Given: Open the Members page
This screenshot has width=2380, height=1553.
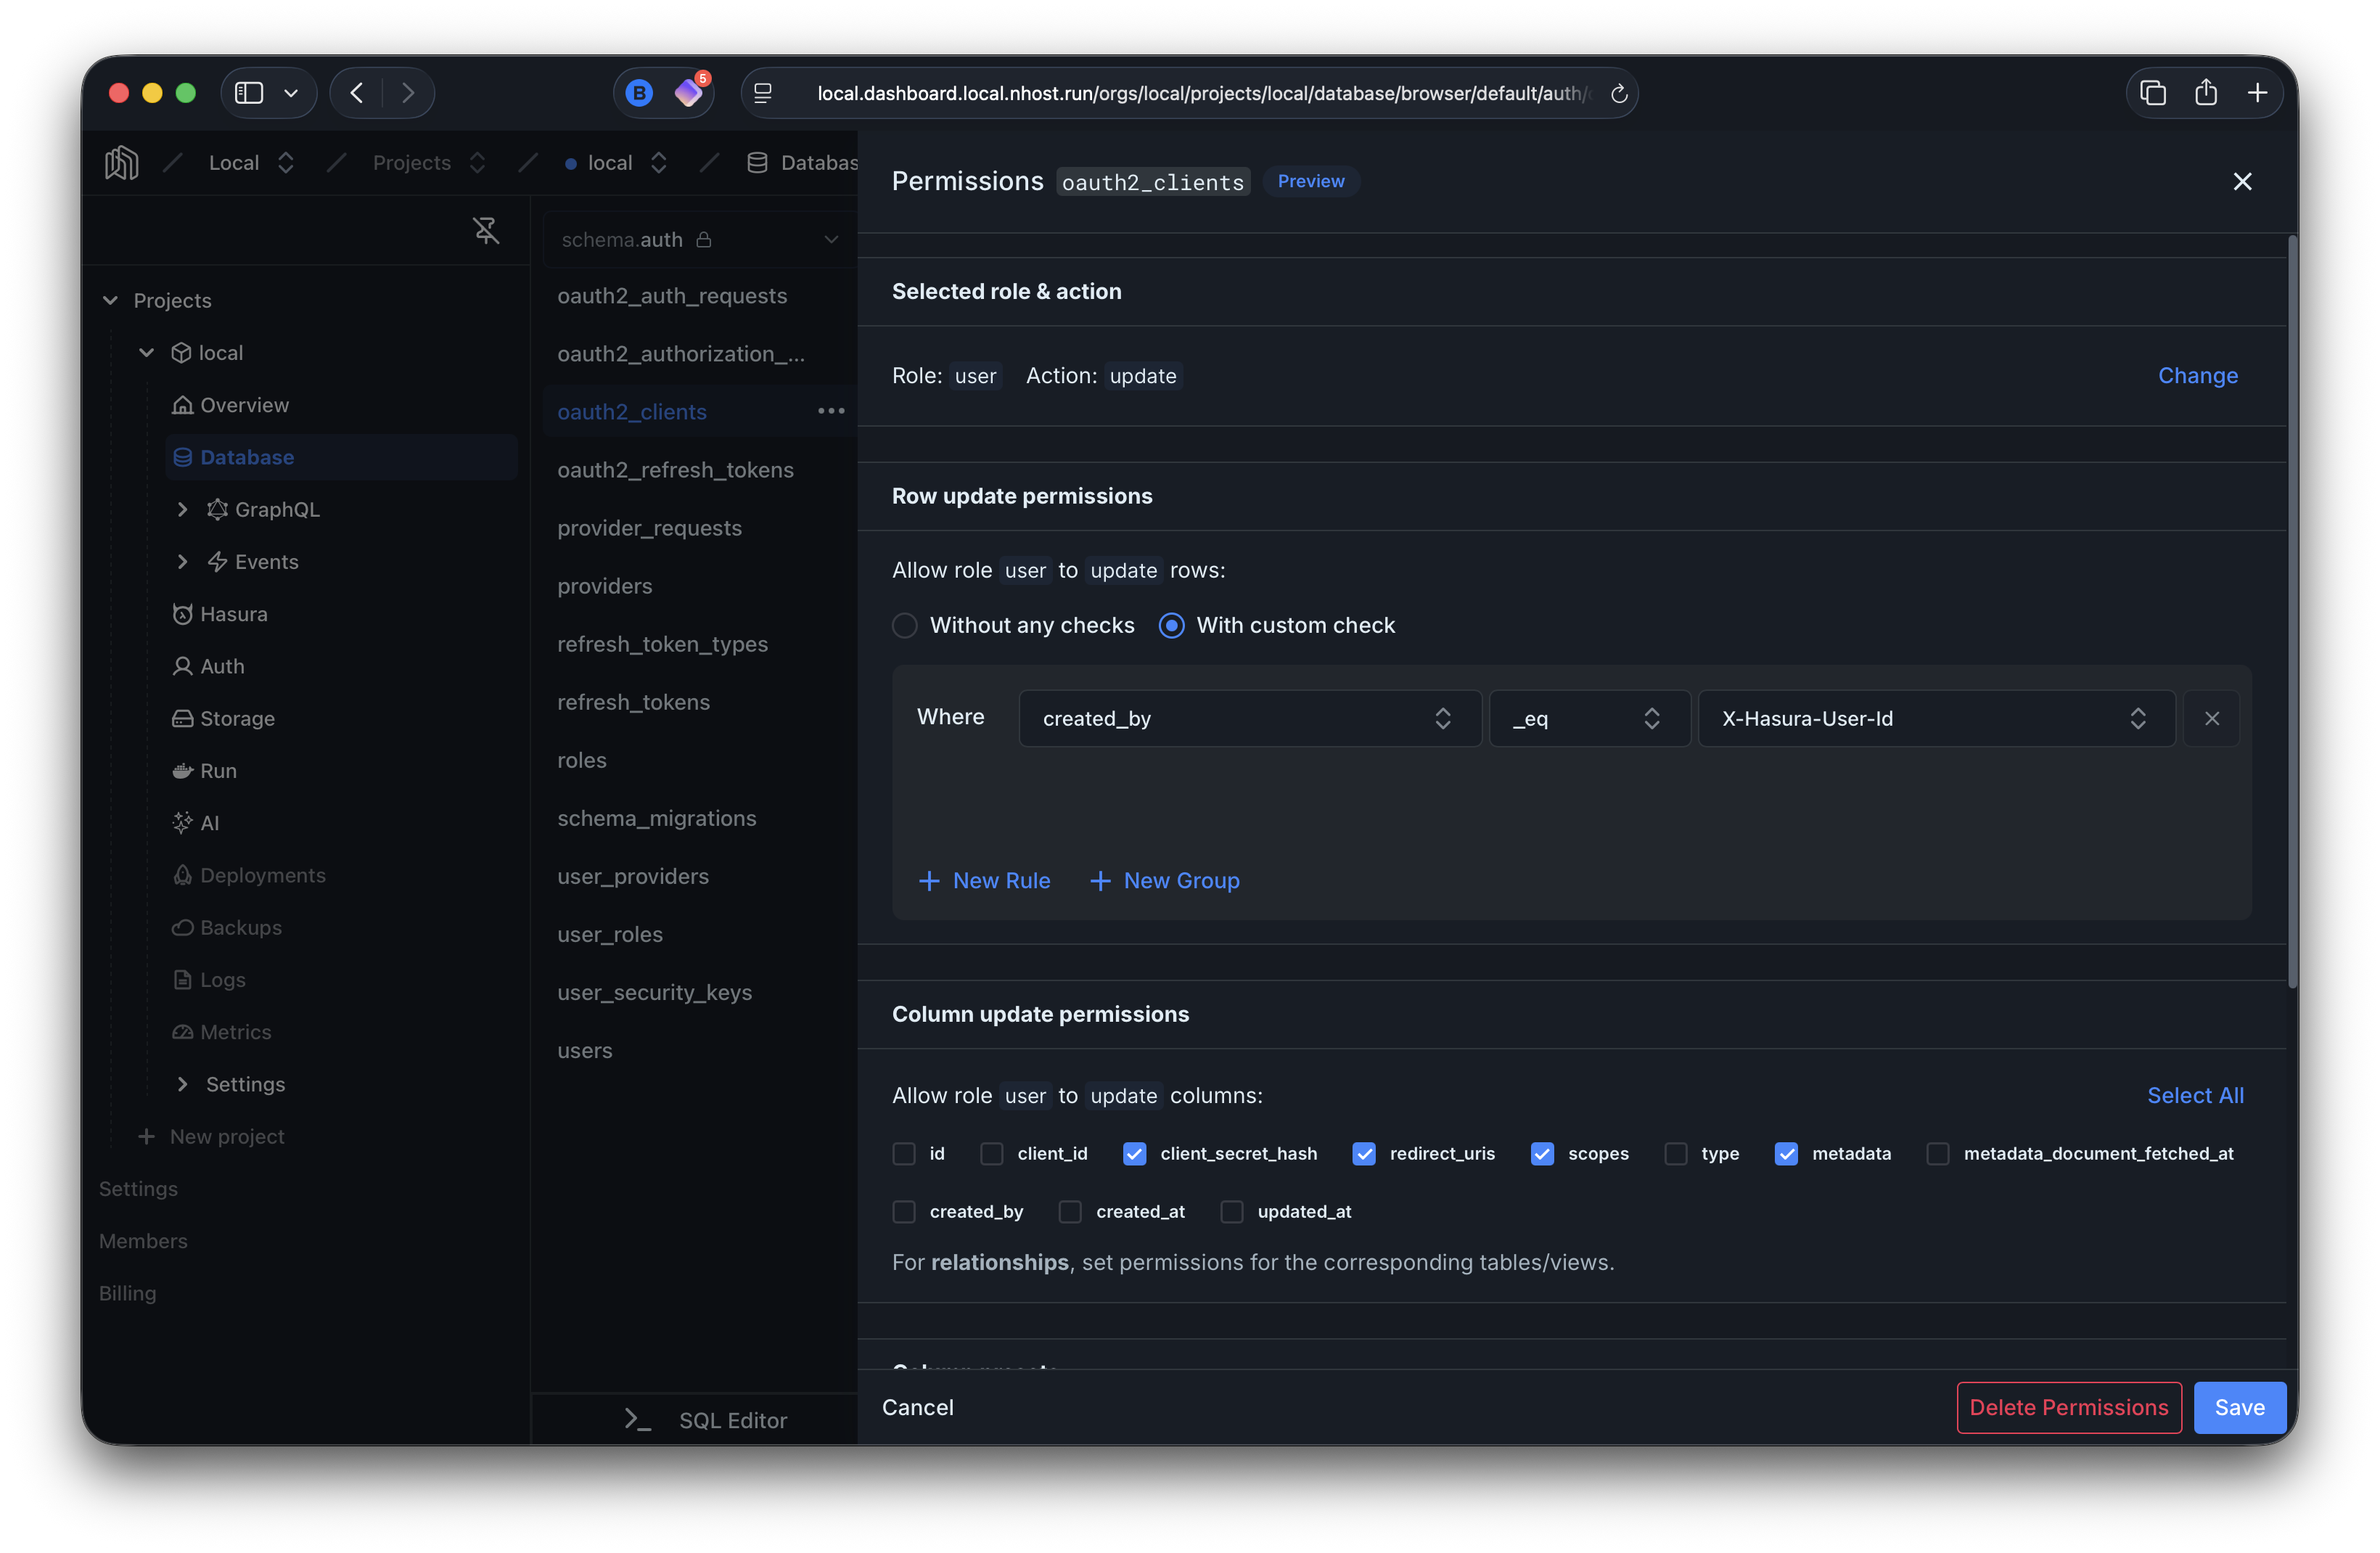Looking at the screenshot, I should [x=143, y=1240].
